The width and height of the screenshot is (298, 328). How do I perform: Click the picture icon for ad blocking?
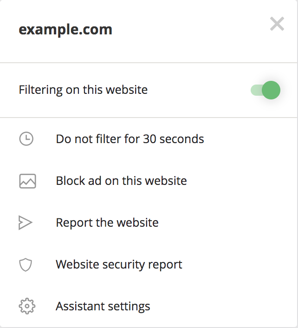tap(27, 181)
